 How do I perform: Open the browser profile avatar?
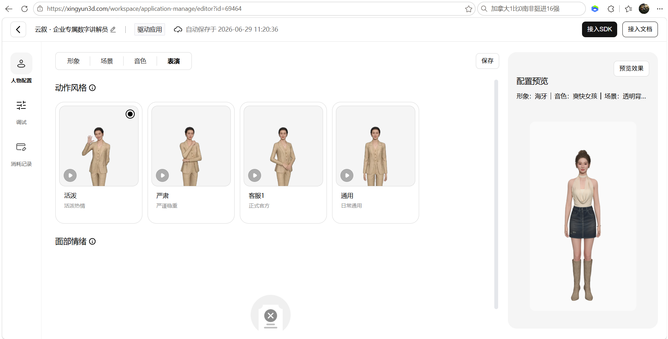tap(644, 9)
